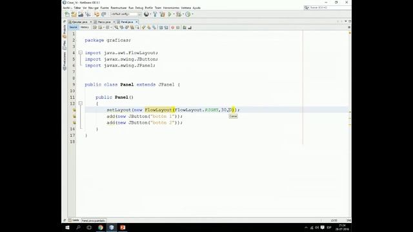Open the Herramientas menu
Screen dimensions: 413x232
[x=171, y=8]
